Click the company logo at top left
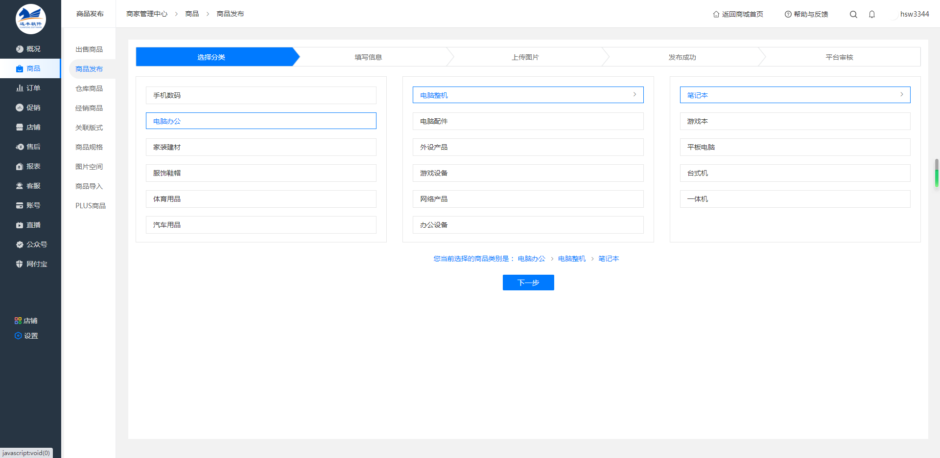Image resolution: width=940 pixels, height=458 pixels. tap(31, 19)
